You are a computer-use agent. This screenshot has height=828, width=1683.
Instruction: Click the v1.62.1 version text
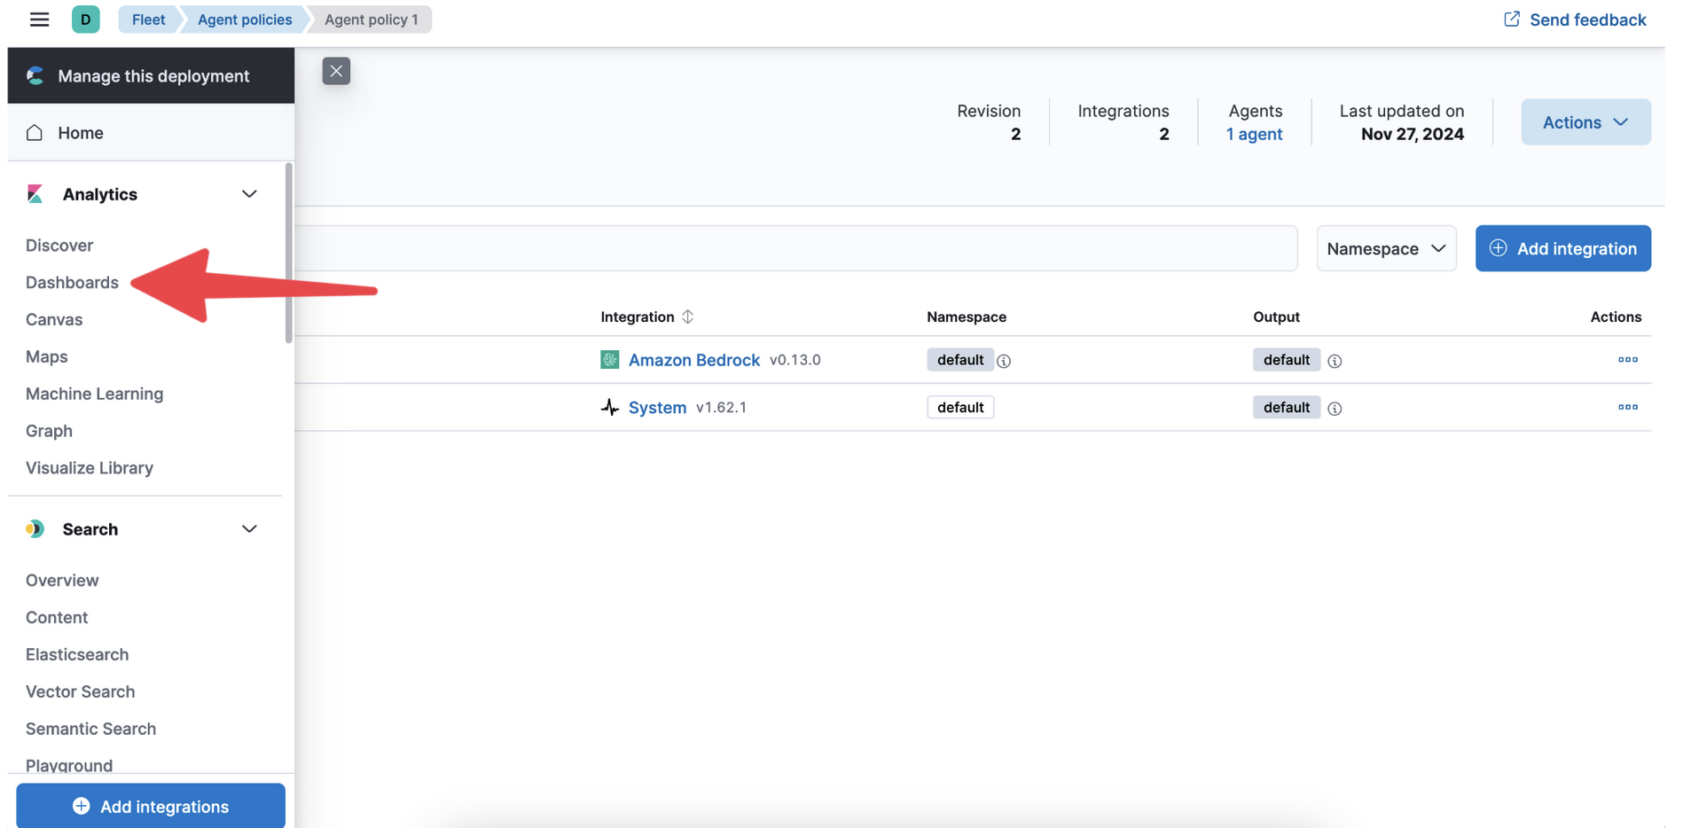(721, 408)
